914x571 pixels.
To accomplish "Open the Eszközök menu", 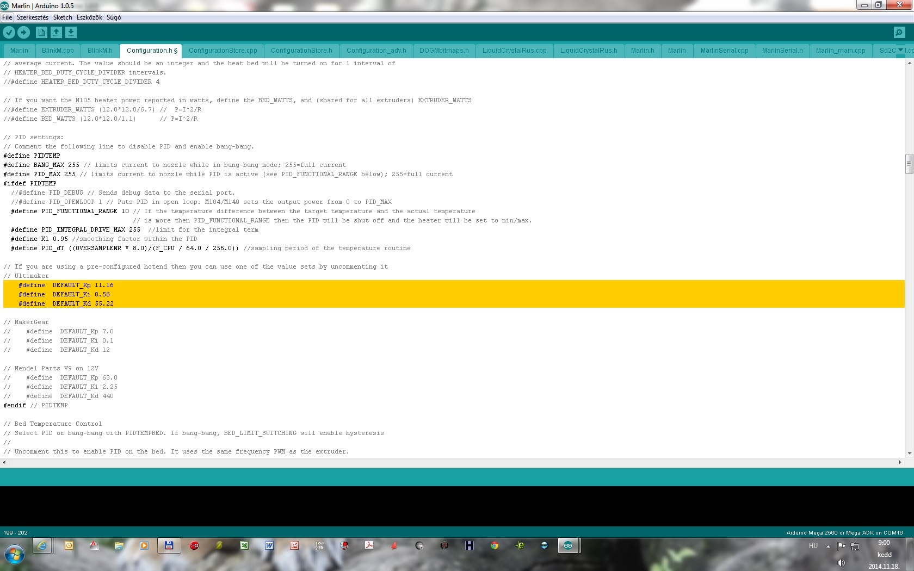I will click(x=89, y=17).
